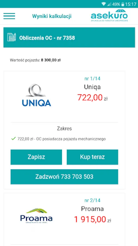Tap the OC posiadacza pojazdu mechanicznego line
This screenshot has height=246, width=138.
tap(61, 139)
